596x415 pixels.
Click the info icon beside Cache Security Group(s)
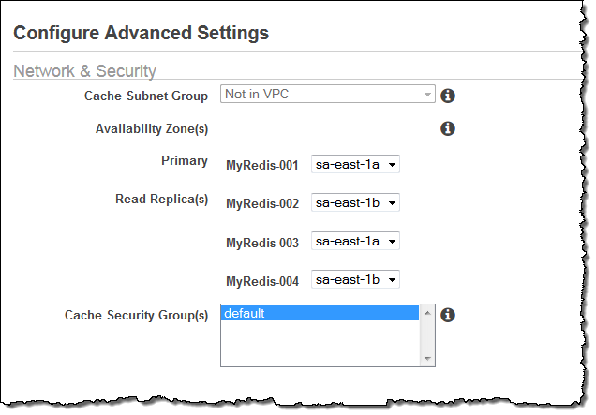point(448,315)
